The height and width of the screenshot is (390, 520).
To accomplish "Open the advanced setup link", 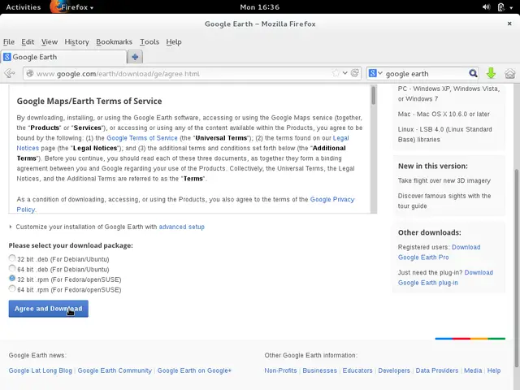I will pos(182,227).
